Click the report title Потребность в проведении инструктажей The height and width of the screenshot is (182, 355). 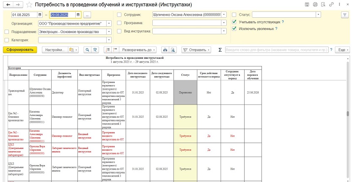point(135,58)
